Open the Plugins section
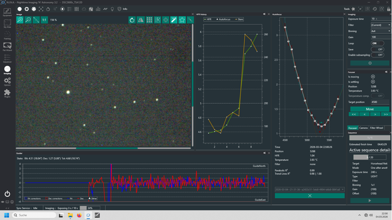 [x=7, y=93]
